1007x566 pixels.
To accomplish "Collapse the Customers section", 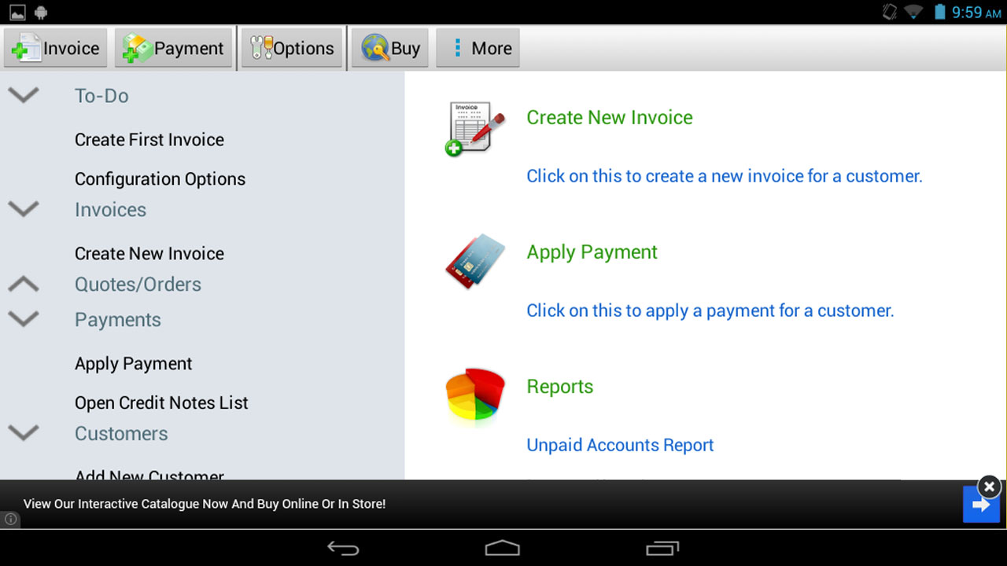I will (x=23, y=433).
